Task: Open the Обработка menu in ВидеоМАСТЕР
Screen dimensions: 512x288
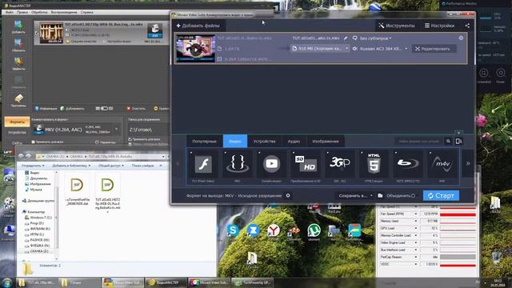Action: [39, 12]
